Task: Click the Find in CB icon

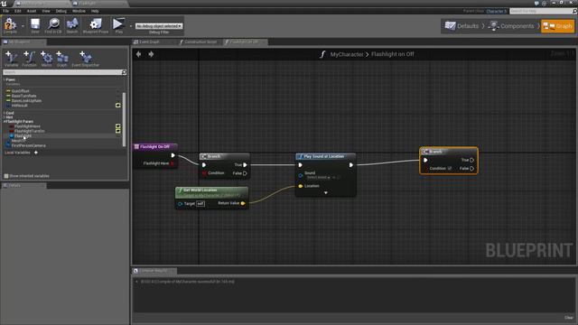Action: point(53,26)
